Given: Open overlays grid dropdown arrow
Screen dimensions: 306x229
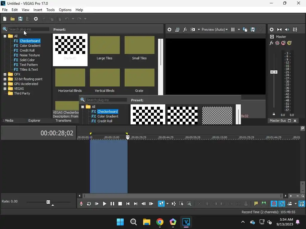Looking at the screenshot, I should point(239,30).
